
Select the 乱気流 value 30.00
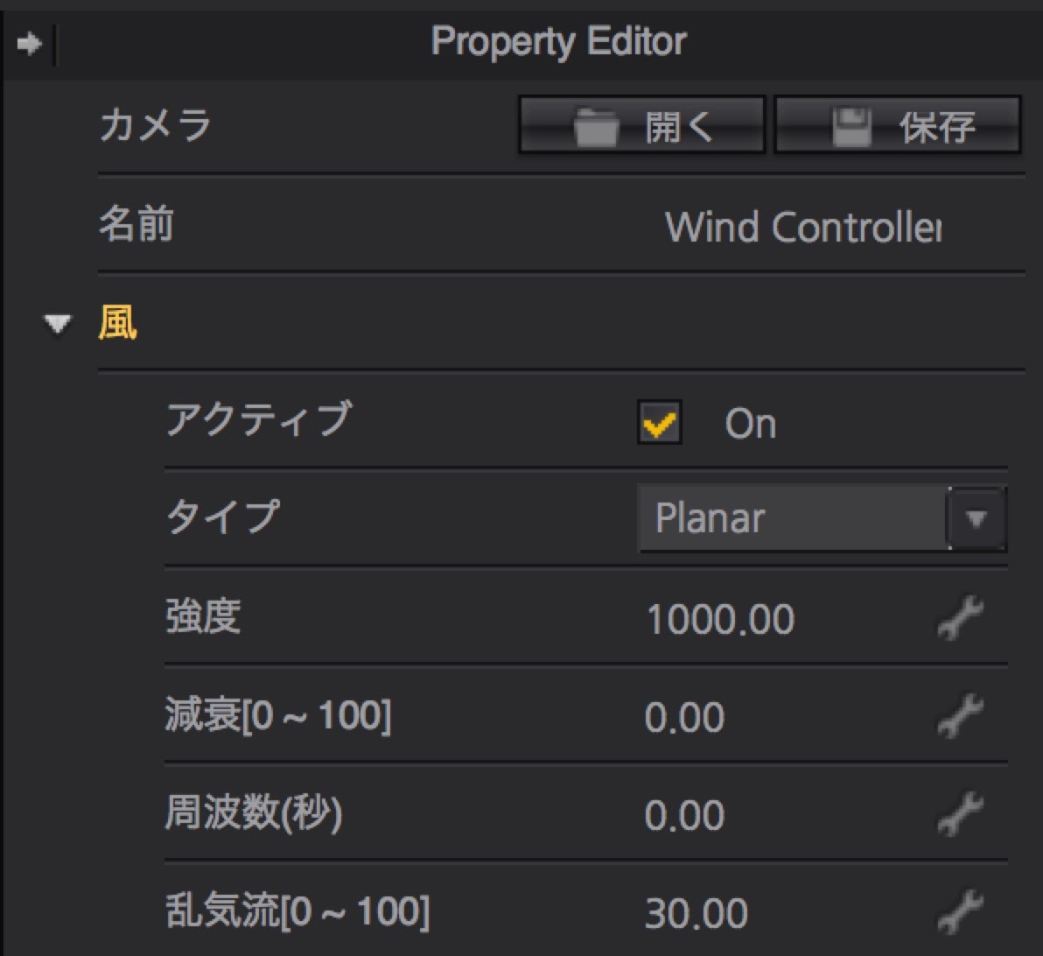pos(696,913)
